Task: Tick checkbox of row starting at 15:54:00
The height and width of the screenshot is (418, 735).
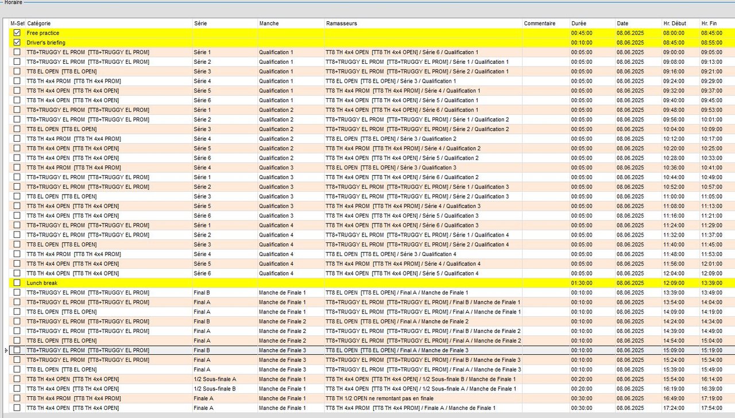Action: click(x=17, y=379)
